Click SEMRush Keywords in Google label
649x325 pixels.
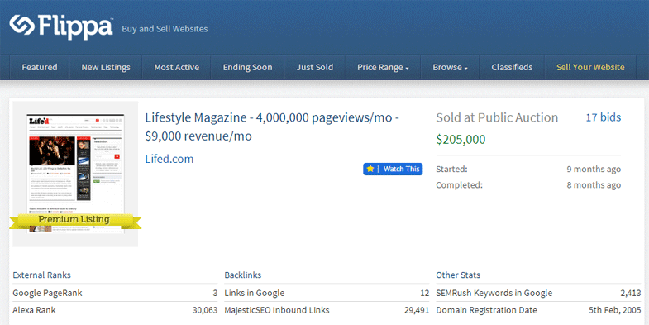(x=494, y=293)
